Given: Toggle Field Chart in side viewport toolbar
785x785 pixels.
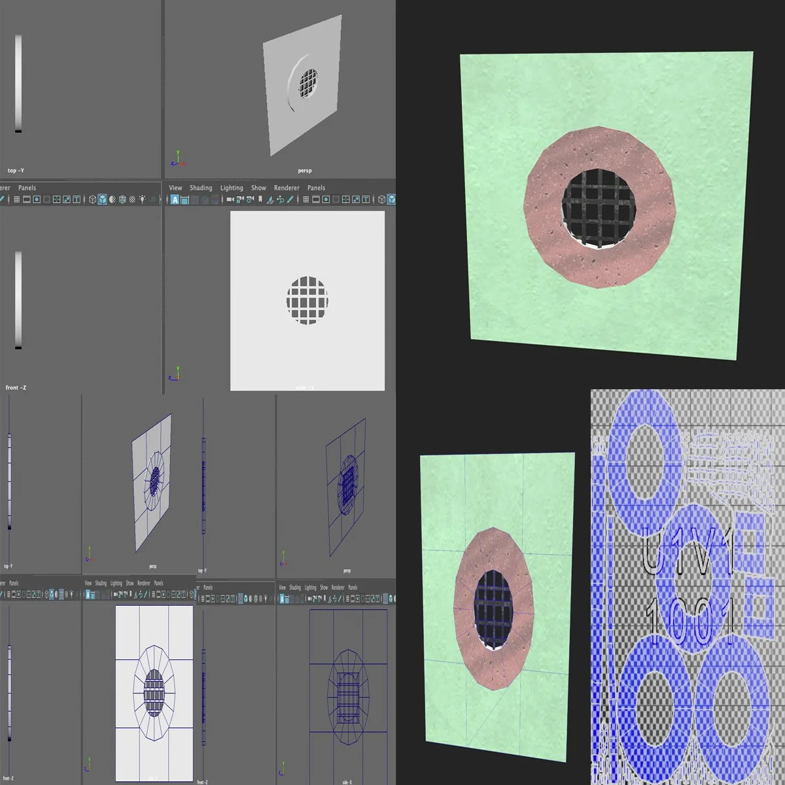Looking at the screenshot, I should point(346,200).
